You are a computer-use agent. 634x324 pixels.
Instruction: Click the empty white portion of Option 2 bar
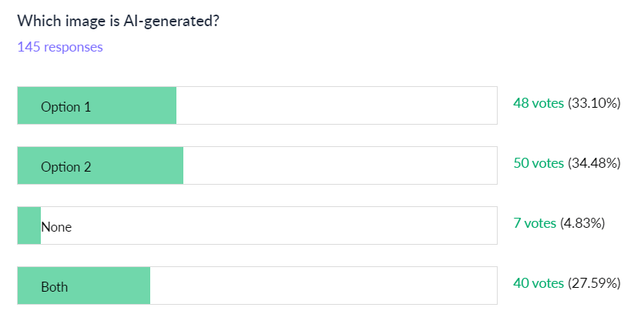(340, 165)
